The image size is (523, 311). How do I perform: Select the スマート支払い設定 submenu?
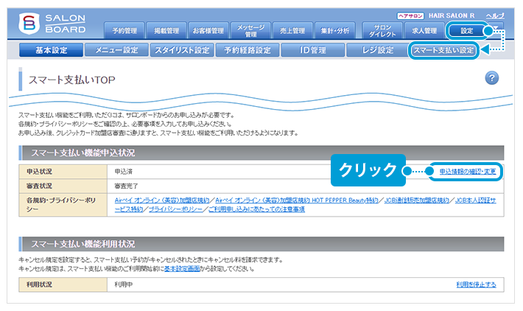(443, 51)
